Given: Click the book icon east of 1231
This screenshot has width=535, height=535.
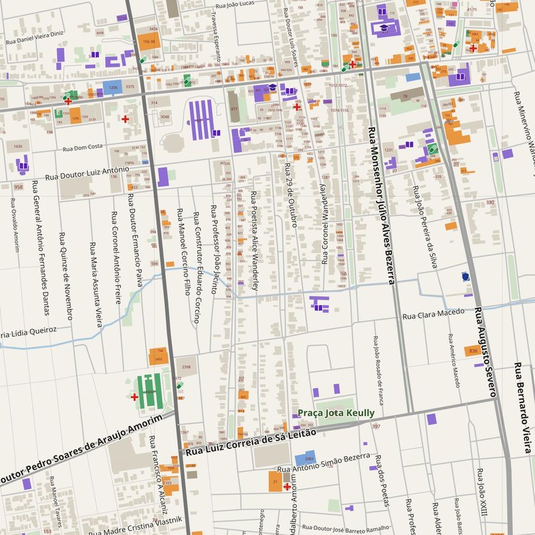Looking at the screenshot, I should coord(409,144).
